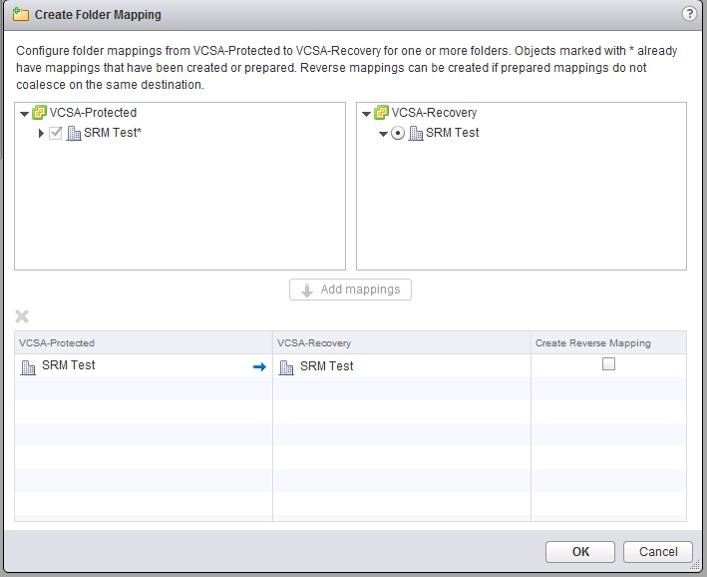Open the help question mark icon
This screenshot has height=577, width=707.
tap(688, 14)
